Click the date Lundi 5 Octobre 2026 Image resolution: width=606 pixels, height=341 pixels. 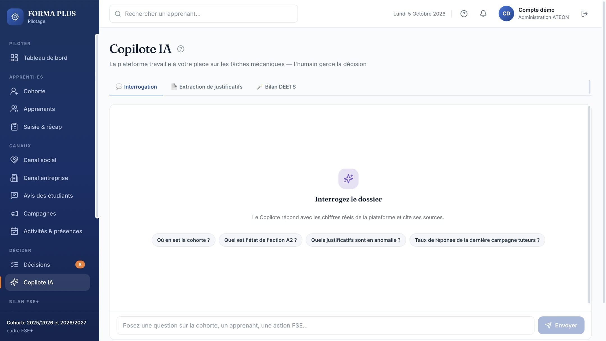click(419, 14)
